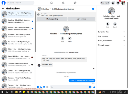The image size is (128, 94).
Task: Show hidden system tray icons chevron
Action: 108,92
